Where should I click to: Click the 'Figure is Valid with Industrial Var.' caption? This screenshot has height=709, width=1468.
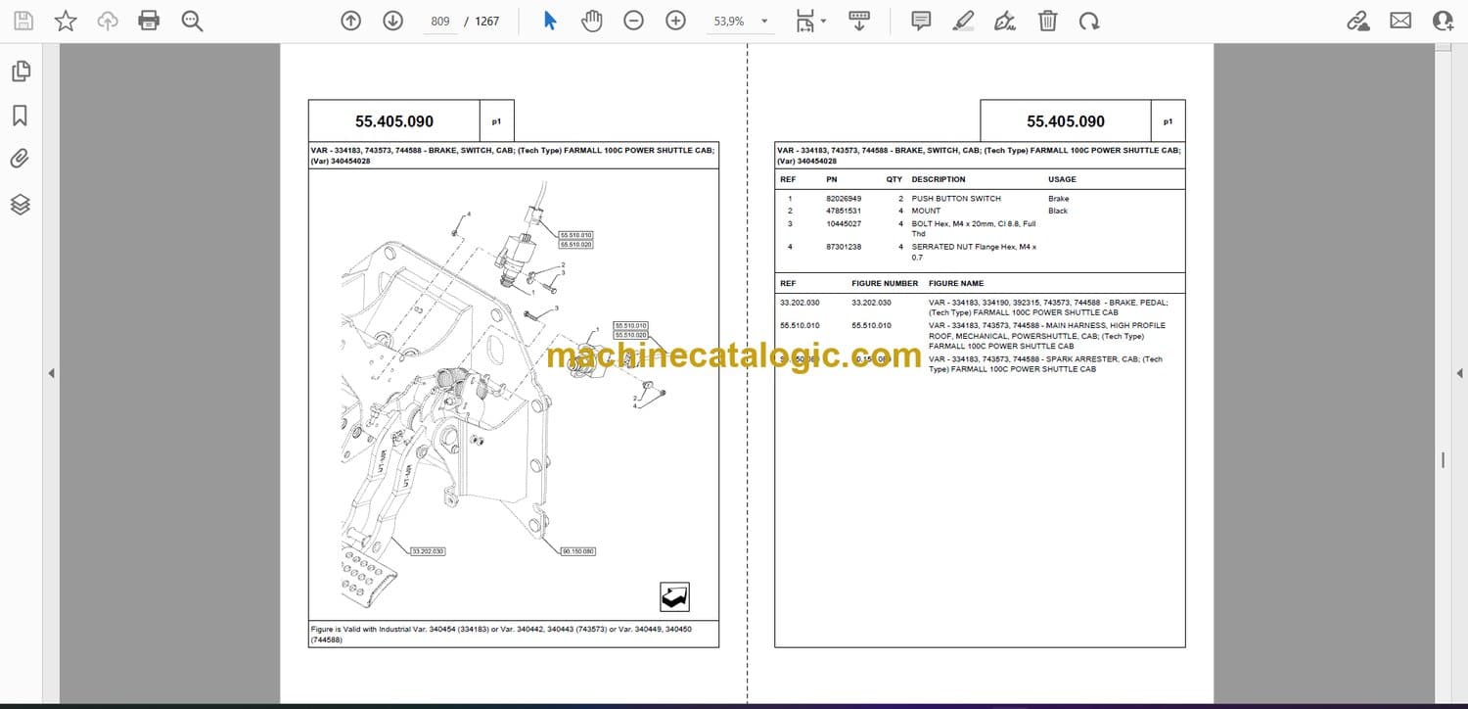pos(501,634)
